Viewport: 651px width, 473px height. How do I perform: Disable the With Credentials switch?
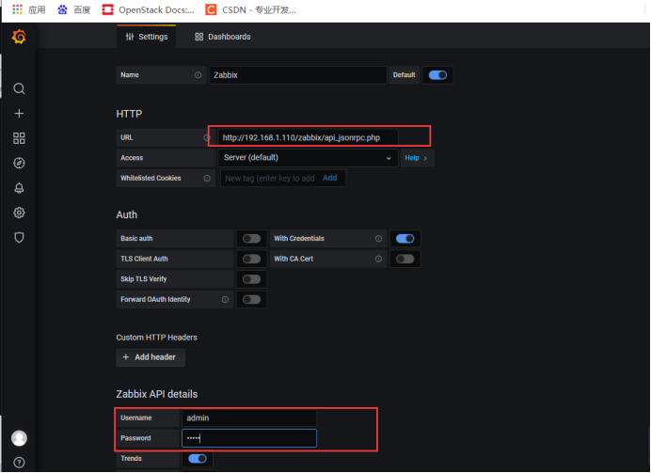405,239
